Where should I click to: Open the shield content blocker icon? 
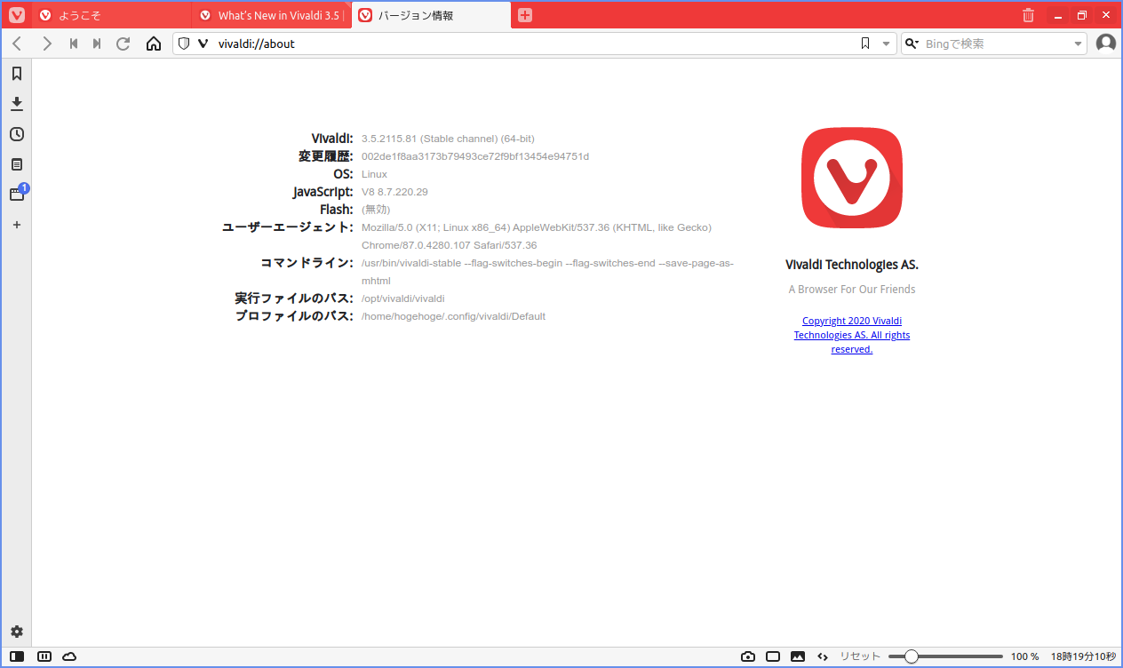[x=184, y=44]
